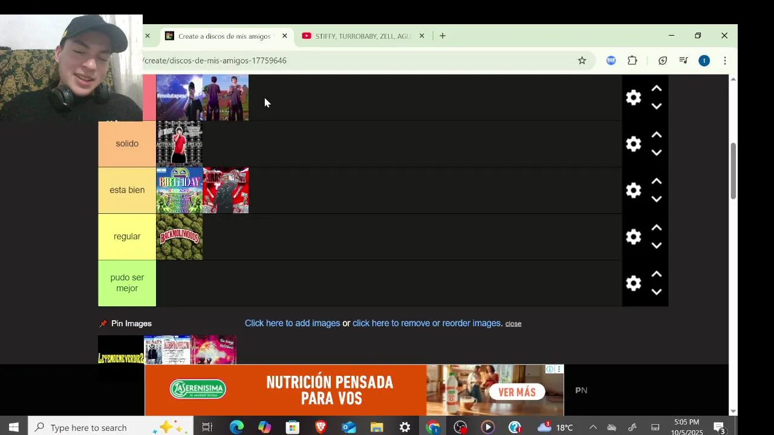Open the notification center
This screenshot has width=774, height=435.
coord(719,428)
